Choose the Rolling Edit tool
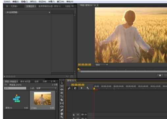 coord(62,93)
